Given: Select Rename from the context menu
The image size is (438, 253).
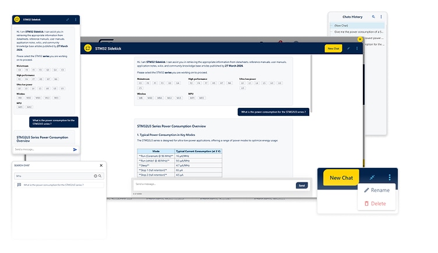Looking at the screenshot, I should point(376,190).
